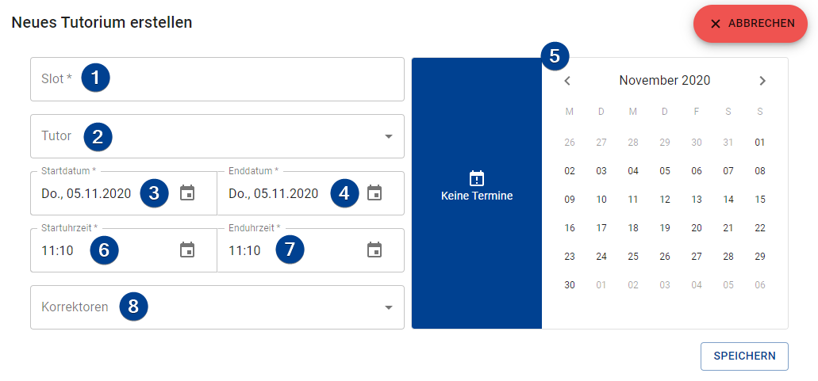The width and height of the screenshot is (818, 381).
Task: Expand the Tutor dropdown arrow
Action: (x=388, y=136)
